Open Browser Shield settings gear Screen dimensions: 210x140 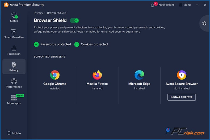(204, 23)
